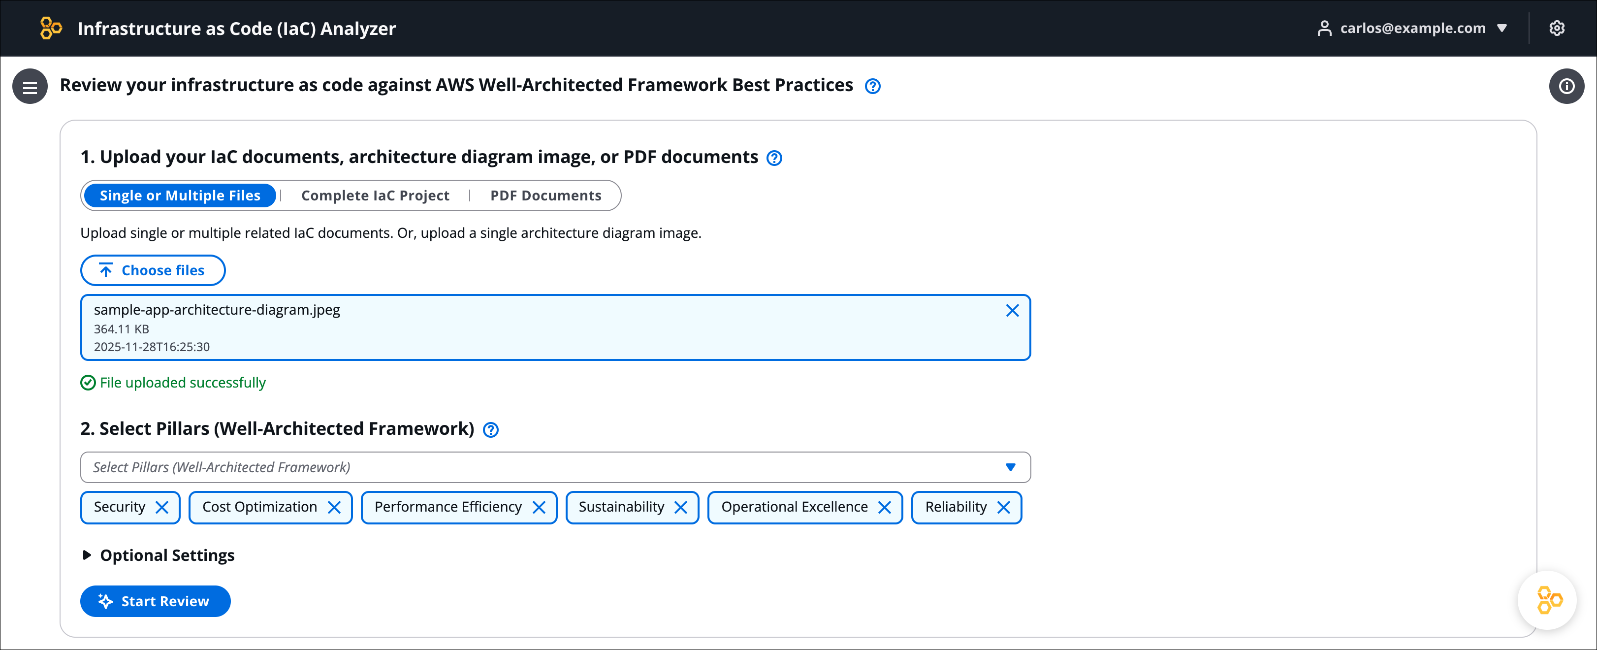Click the Choose files button
1597x650 pixels.
(153, 270)
